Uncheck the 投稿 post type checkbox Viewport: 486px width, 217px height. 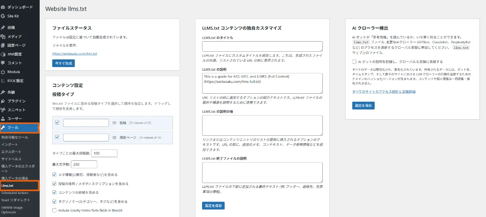click(x=57, y=122)
